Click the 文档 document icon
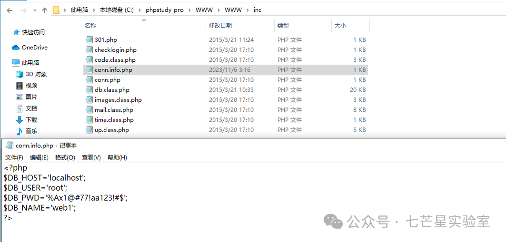 [20, 108]
